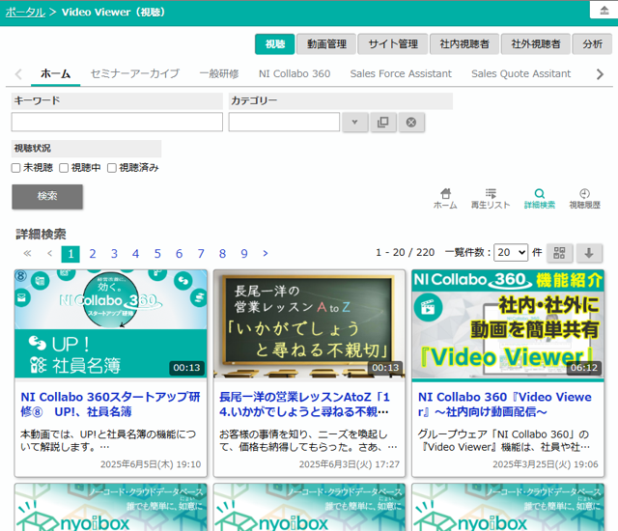The height and width of the screenshot is (531, 618).
Task: Click the download arrow button
Action: (589, 253)
